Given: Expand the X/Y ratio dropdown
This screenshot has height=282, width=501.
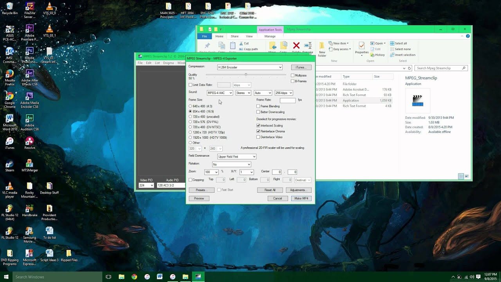Looking at the screenshot, I should point(247,172).
